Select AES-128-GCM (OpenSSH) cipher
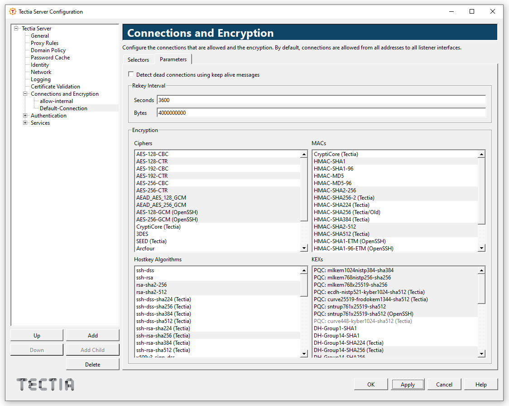Image resolution: width=509 pixels, height=406 pixels. point(217,212)
